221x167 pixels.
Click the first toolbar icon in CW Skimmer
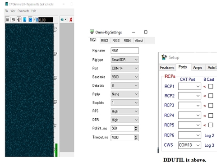[x=8, y=20]
